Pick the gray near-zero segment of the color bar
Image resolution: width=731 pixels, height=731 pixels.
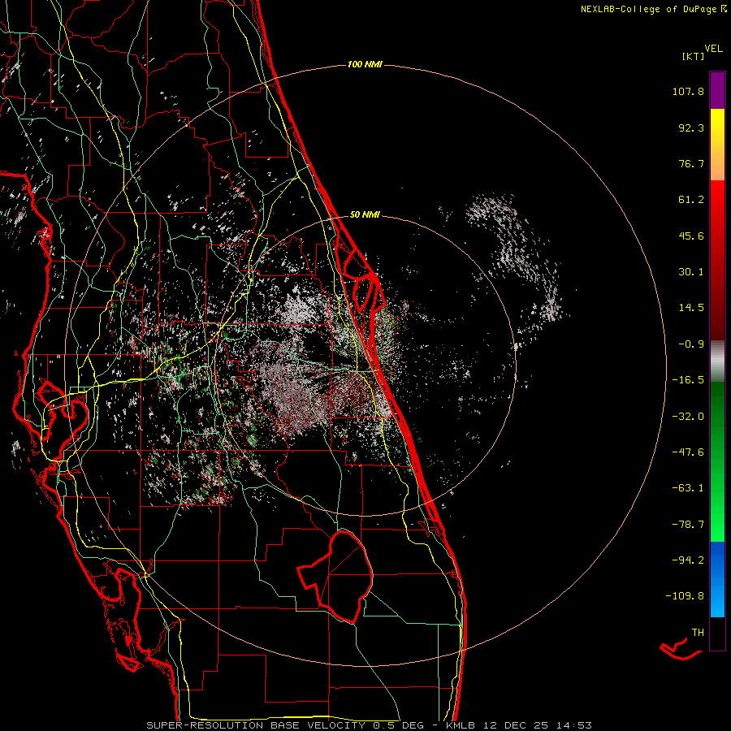717,361
